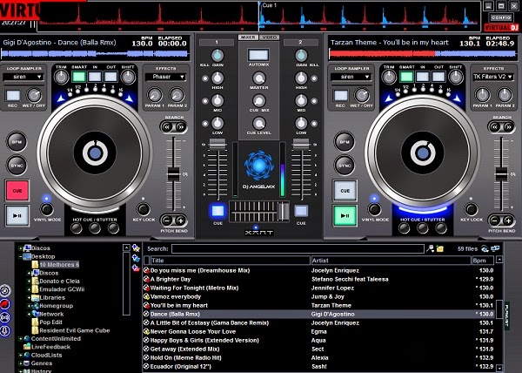Click right deck sampler REC button

point(341,96)
